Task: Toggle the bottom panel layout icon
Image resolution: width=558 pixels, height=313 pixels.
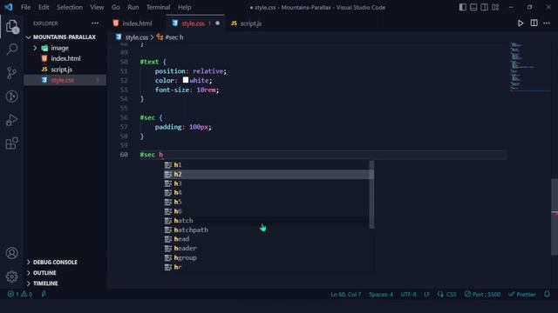Action: (x=473, y=7)
